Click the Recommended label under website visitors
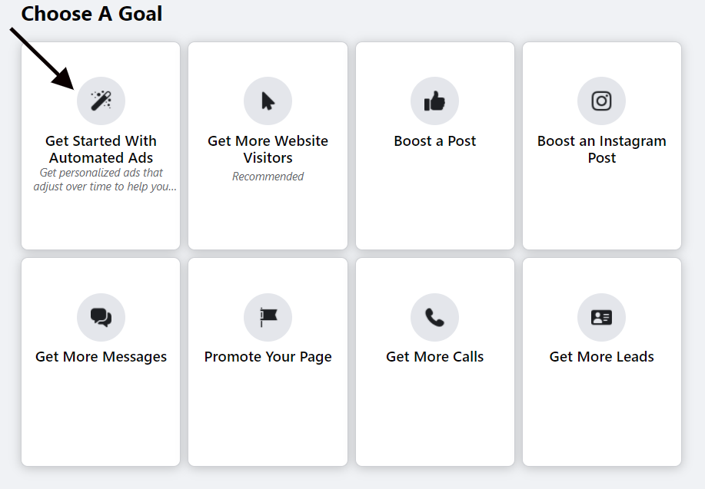Viewport: 705px width, 489px height. pos(268,176)
